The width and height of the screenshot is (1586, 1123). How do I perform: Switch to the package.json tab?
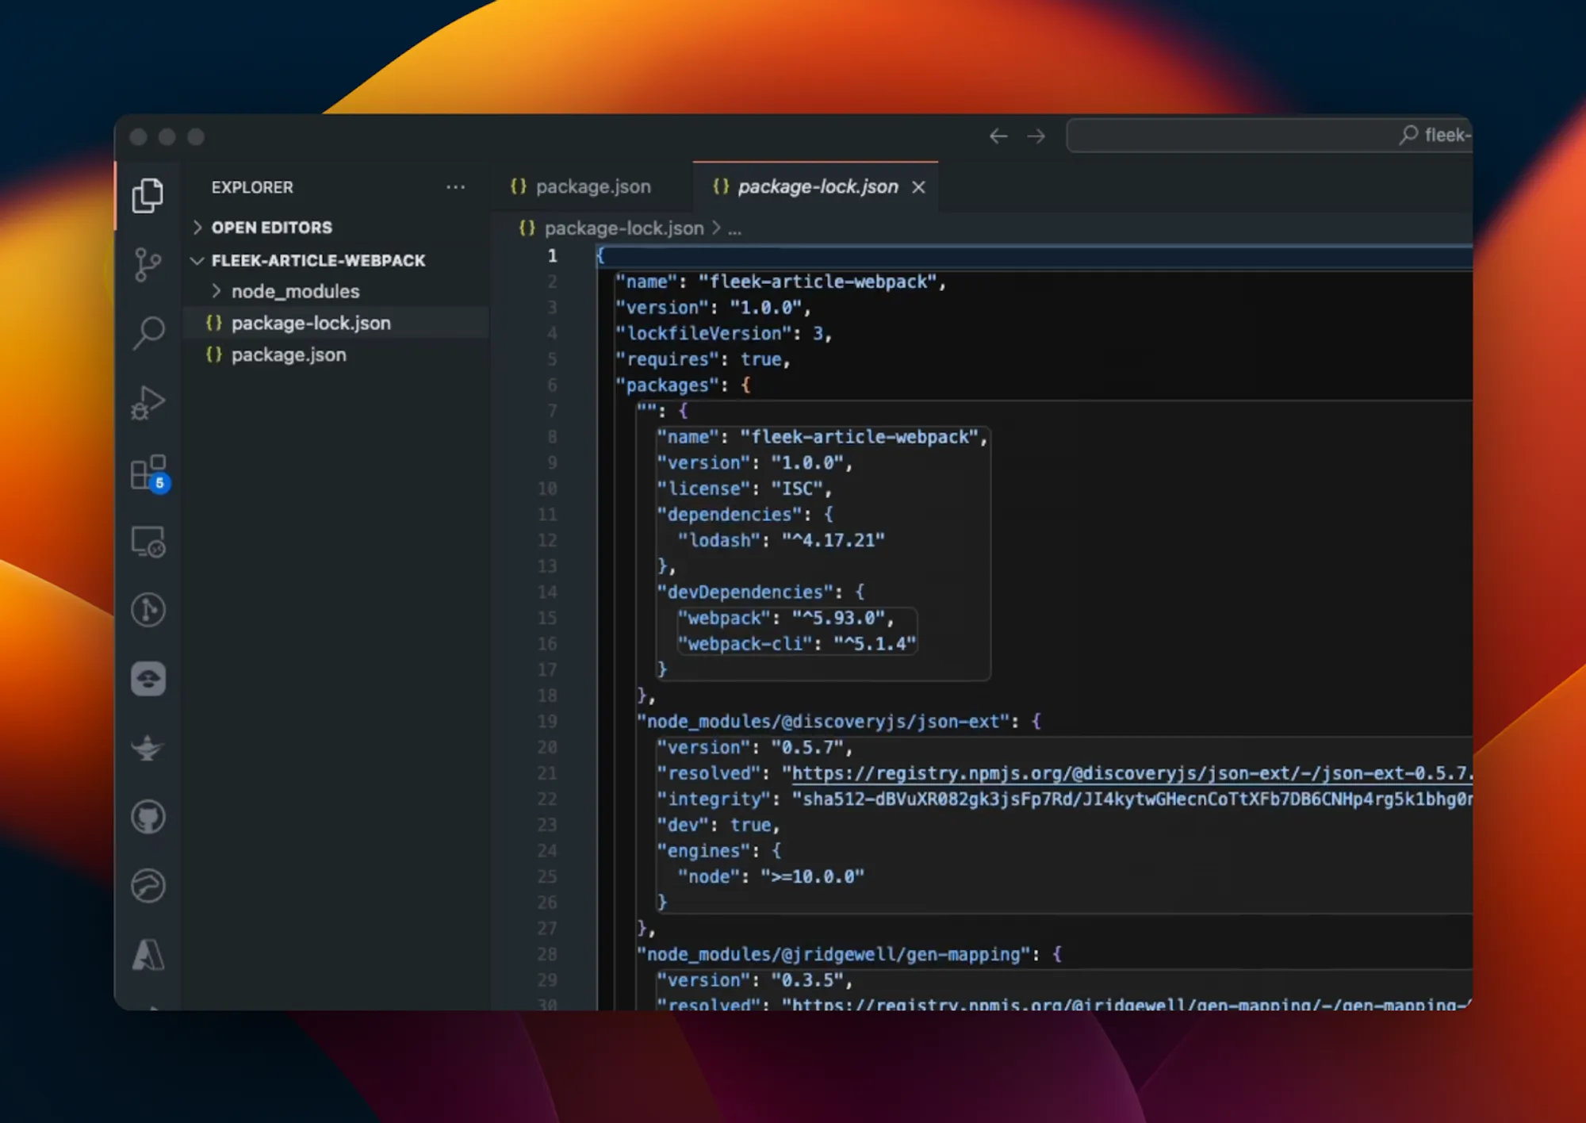(592, 187)
